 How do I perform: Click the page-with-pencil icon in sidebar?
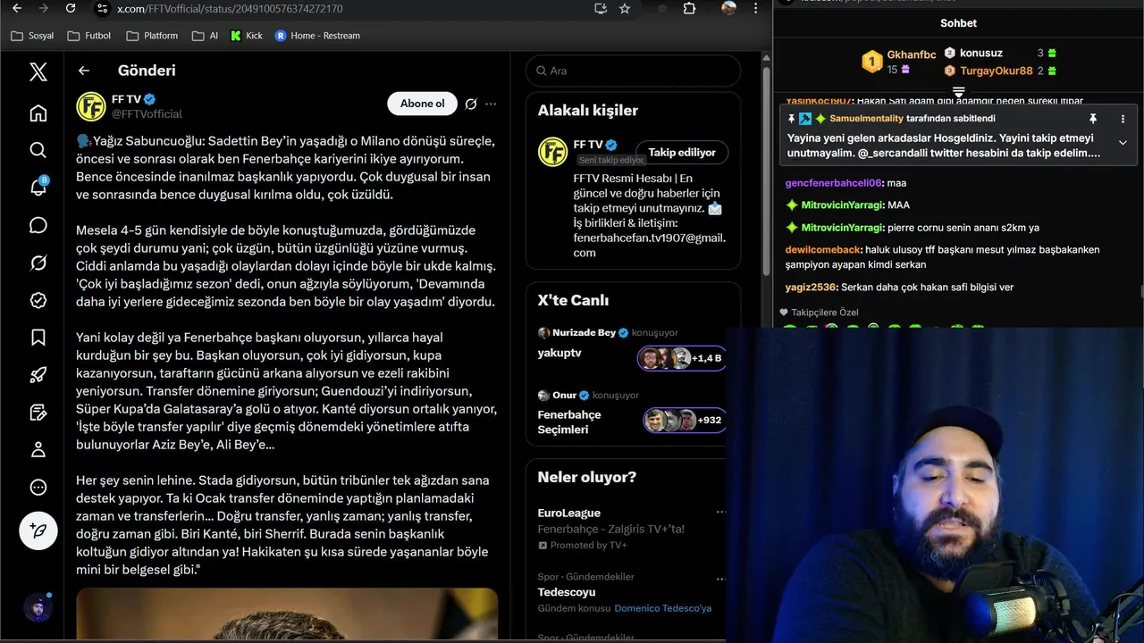pyautogui.click(x=38, y=413)
